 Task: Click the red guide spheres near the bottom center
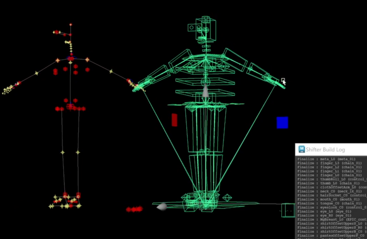pyautogui.click(x=135, y=209)
